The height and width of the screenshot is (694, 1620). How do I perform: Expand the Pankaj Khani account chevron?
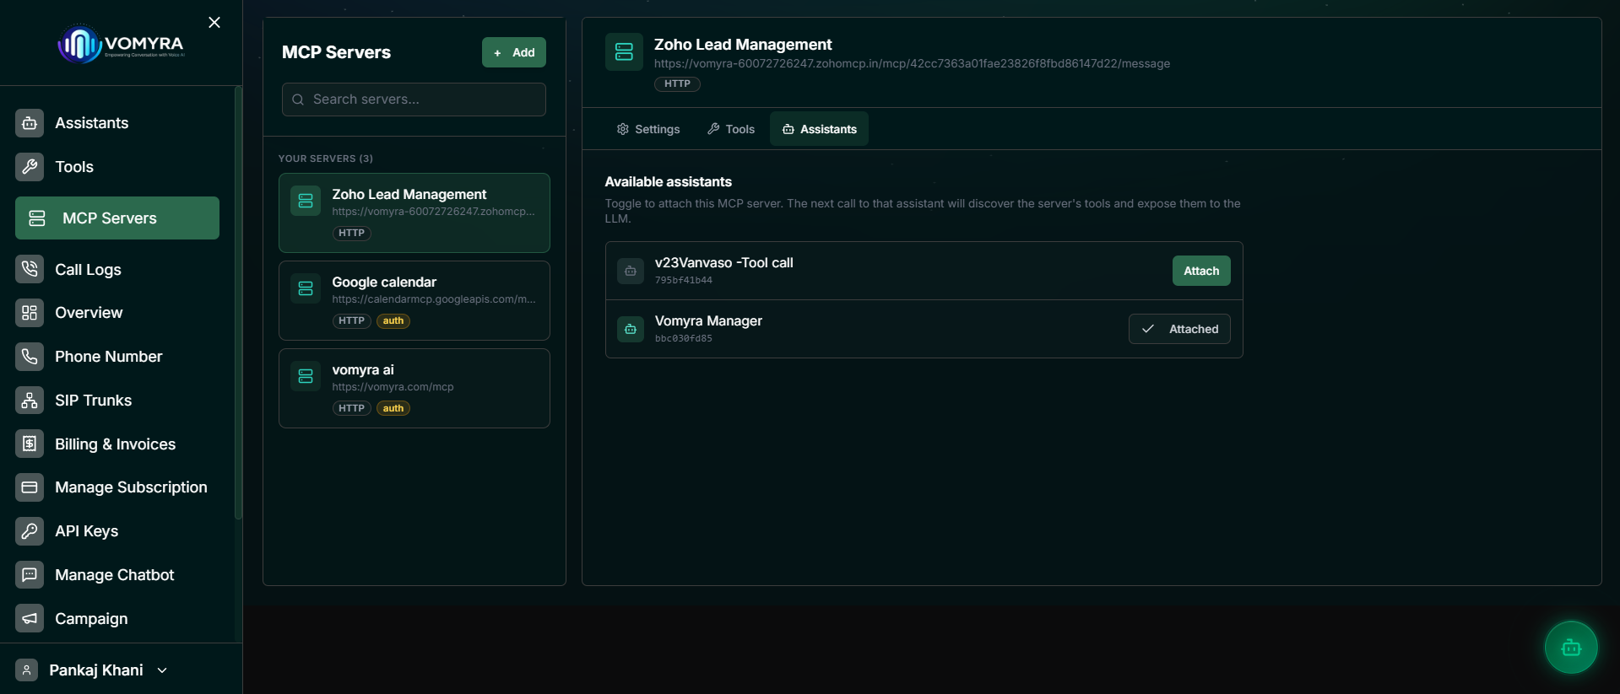pos(162,670)
